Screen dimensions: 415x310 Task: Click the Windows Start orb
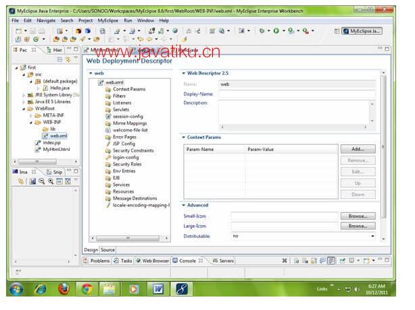click(16, 289)
